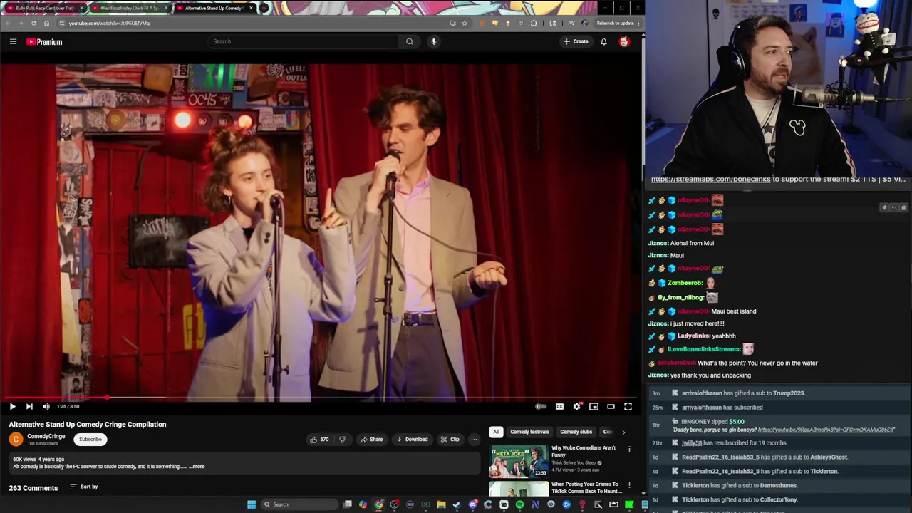The image size is (912, 513).
Task: Open the YouTube hamburger guide menu
Action: (13, 42)
